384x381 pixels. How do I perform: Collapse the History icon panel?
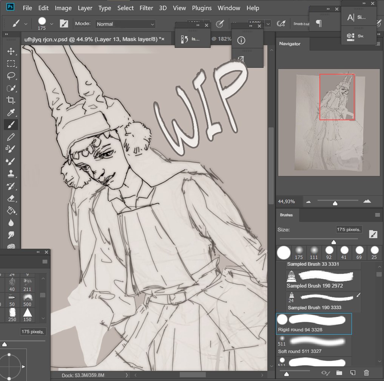198,25
